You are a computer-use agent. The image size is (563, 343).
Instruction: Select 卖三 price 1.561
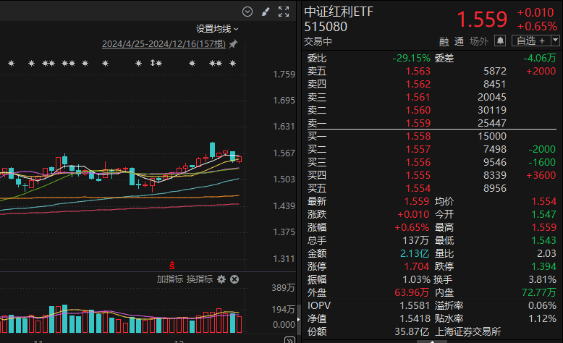coord(418,97)
